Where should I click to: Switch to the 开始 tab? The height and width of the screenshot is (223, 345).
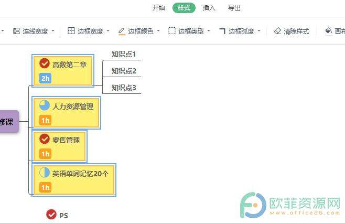click(159, 8)
